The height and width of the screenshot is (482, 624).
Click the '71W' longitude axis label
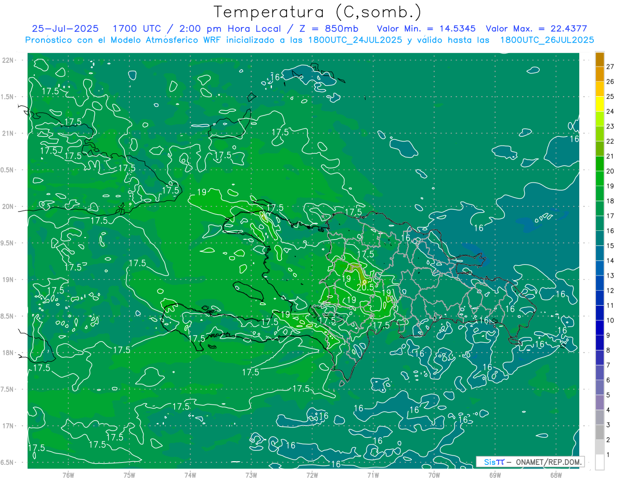click(373, 475)
